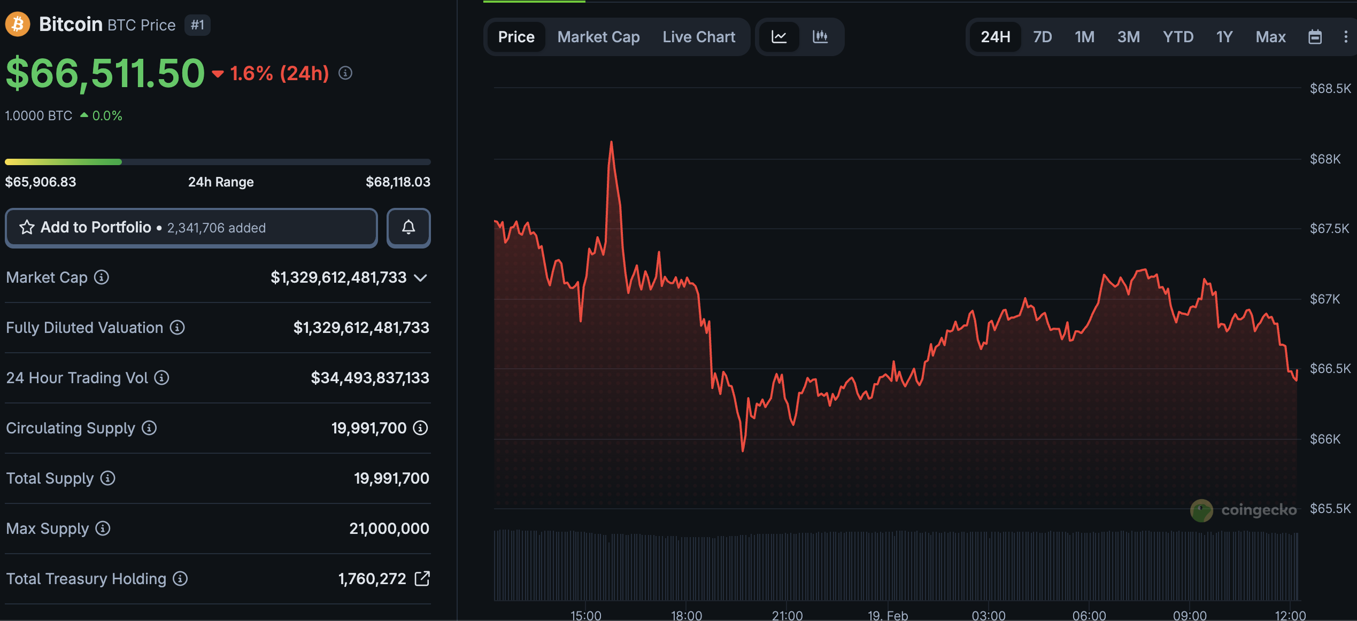Click the 1,760,272 treasury holding value
This screenshot has width=1357, height=621.
372,579
